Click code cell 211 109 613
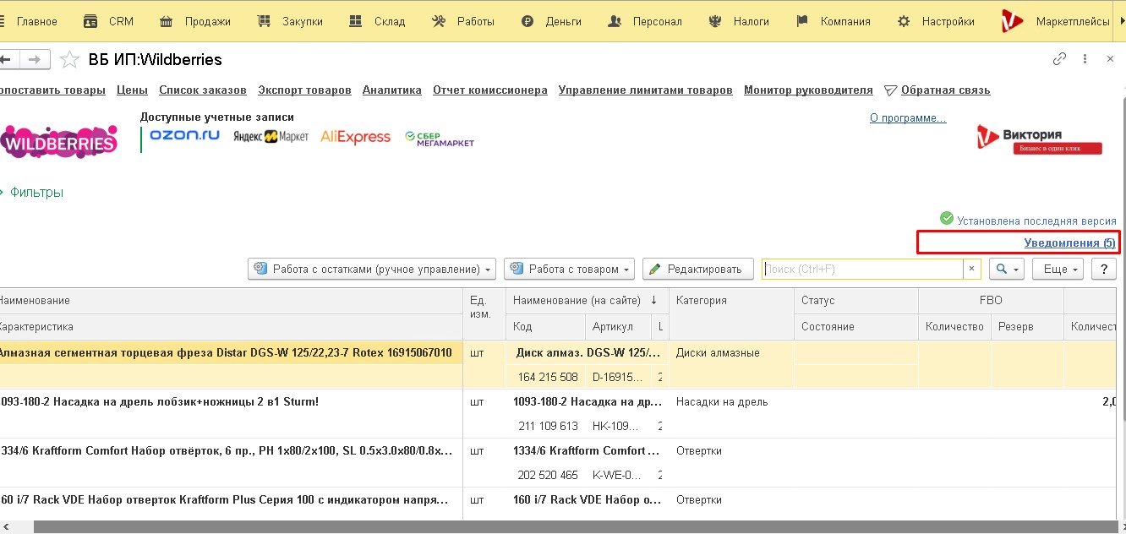 [548, 426]
